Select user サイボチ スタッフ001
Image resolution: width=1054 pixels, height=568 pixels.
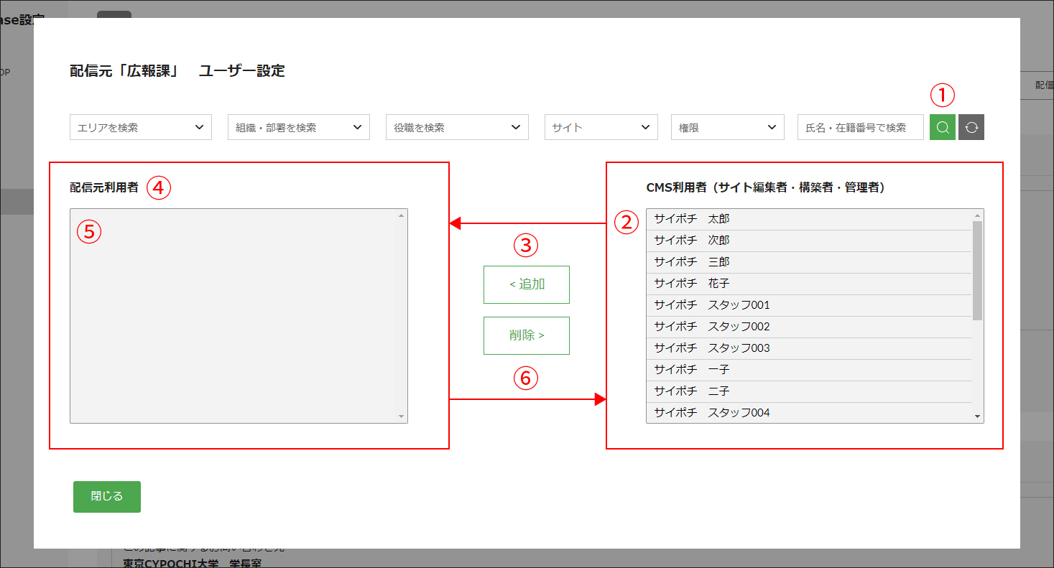(x=809, y=305)
